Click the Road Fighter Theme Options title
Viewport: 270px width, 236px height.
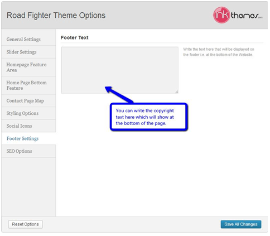tap(56, 16)
